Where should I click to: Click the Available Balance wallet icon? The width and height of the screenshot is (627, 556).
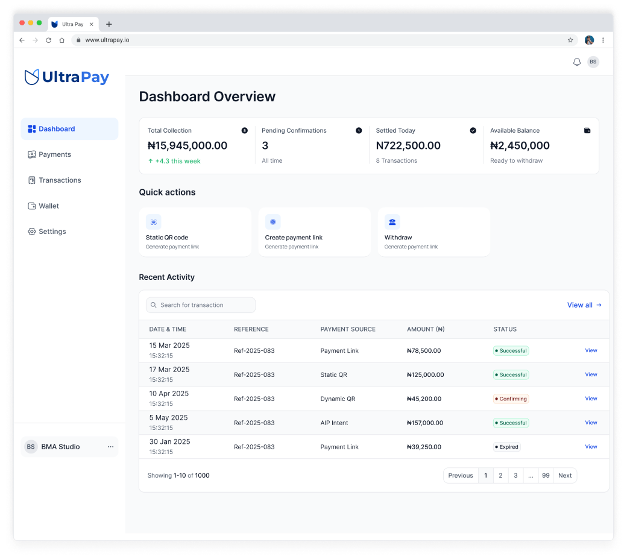click(x=587, y=130)
